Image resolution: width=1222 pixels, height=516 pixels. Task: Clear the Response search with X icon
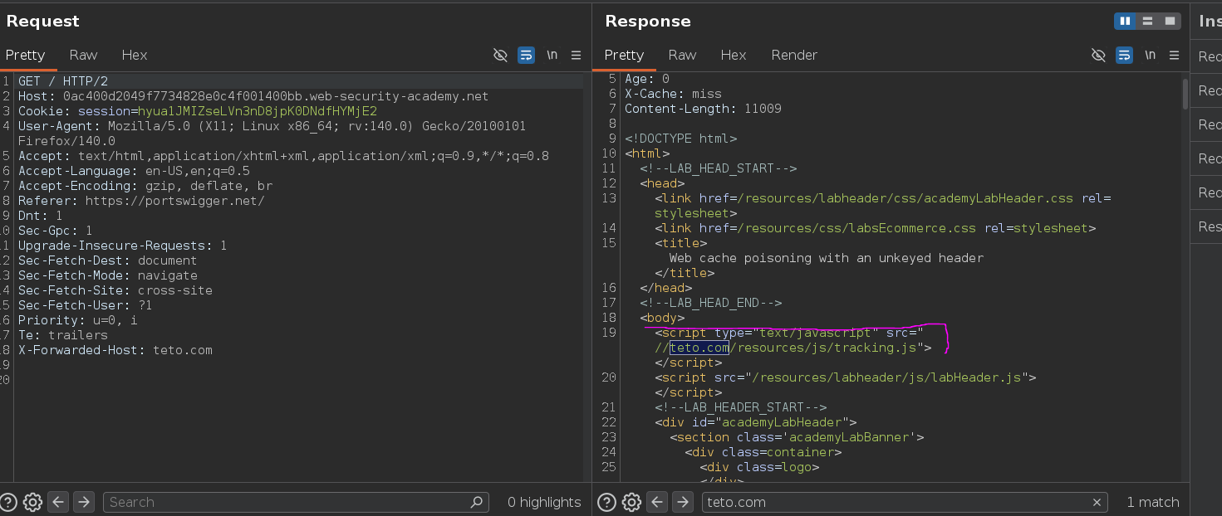click(1097, 502)
